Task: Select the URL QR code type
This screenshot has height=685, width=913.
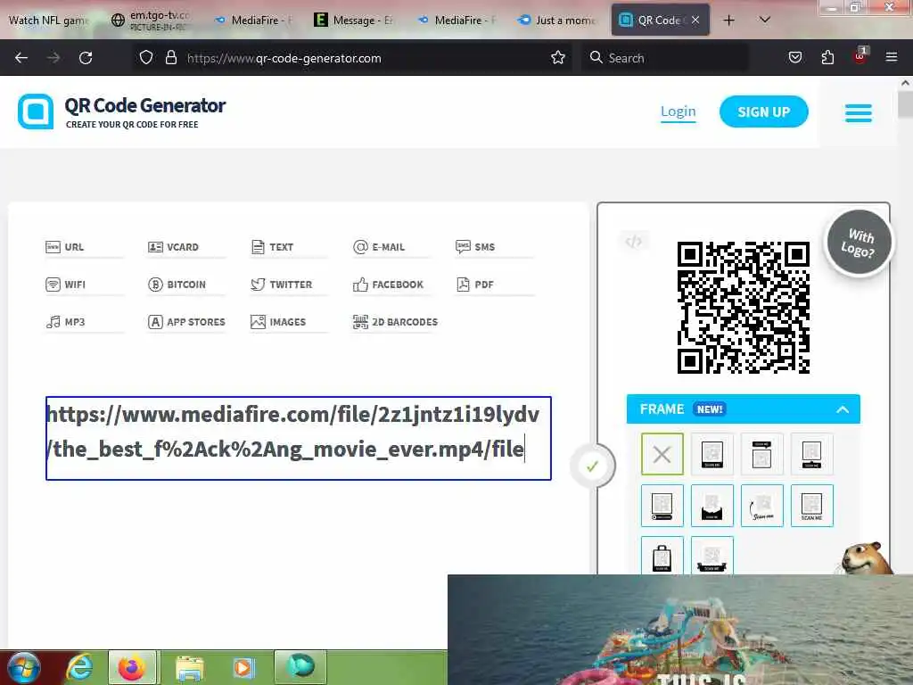Action: [64, 247]
